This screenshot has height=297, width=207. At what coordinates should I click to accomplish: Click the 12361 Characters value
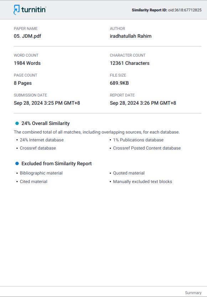tap(130, 63)
